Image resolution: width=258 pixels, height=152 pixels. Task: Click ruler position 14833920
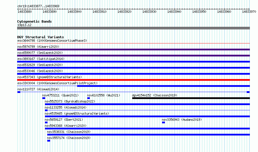124,12
